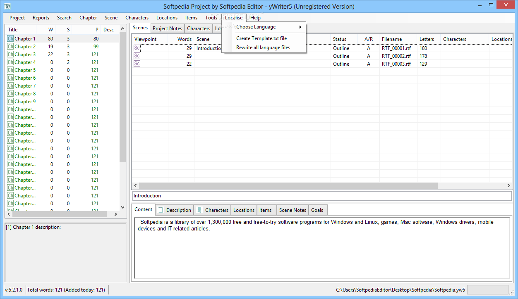Viewport: 518px width, 299px height.
Task: Open the Tools menu
Action: click(211, 18)
